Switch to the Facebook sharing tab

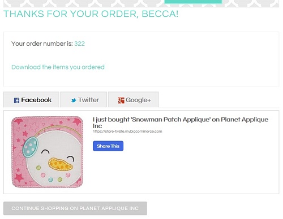click(x=31, y=99)
